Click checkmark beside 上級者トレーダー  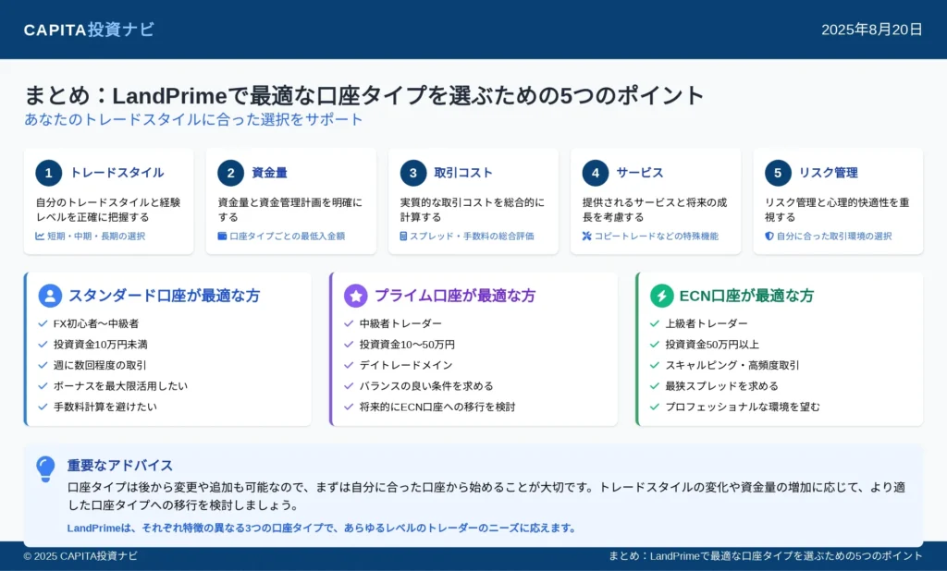(655, 323)
